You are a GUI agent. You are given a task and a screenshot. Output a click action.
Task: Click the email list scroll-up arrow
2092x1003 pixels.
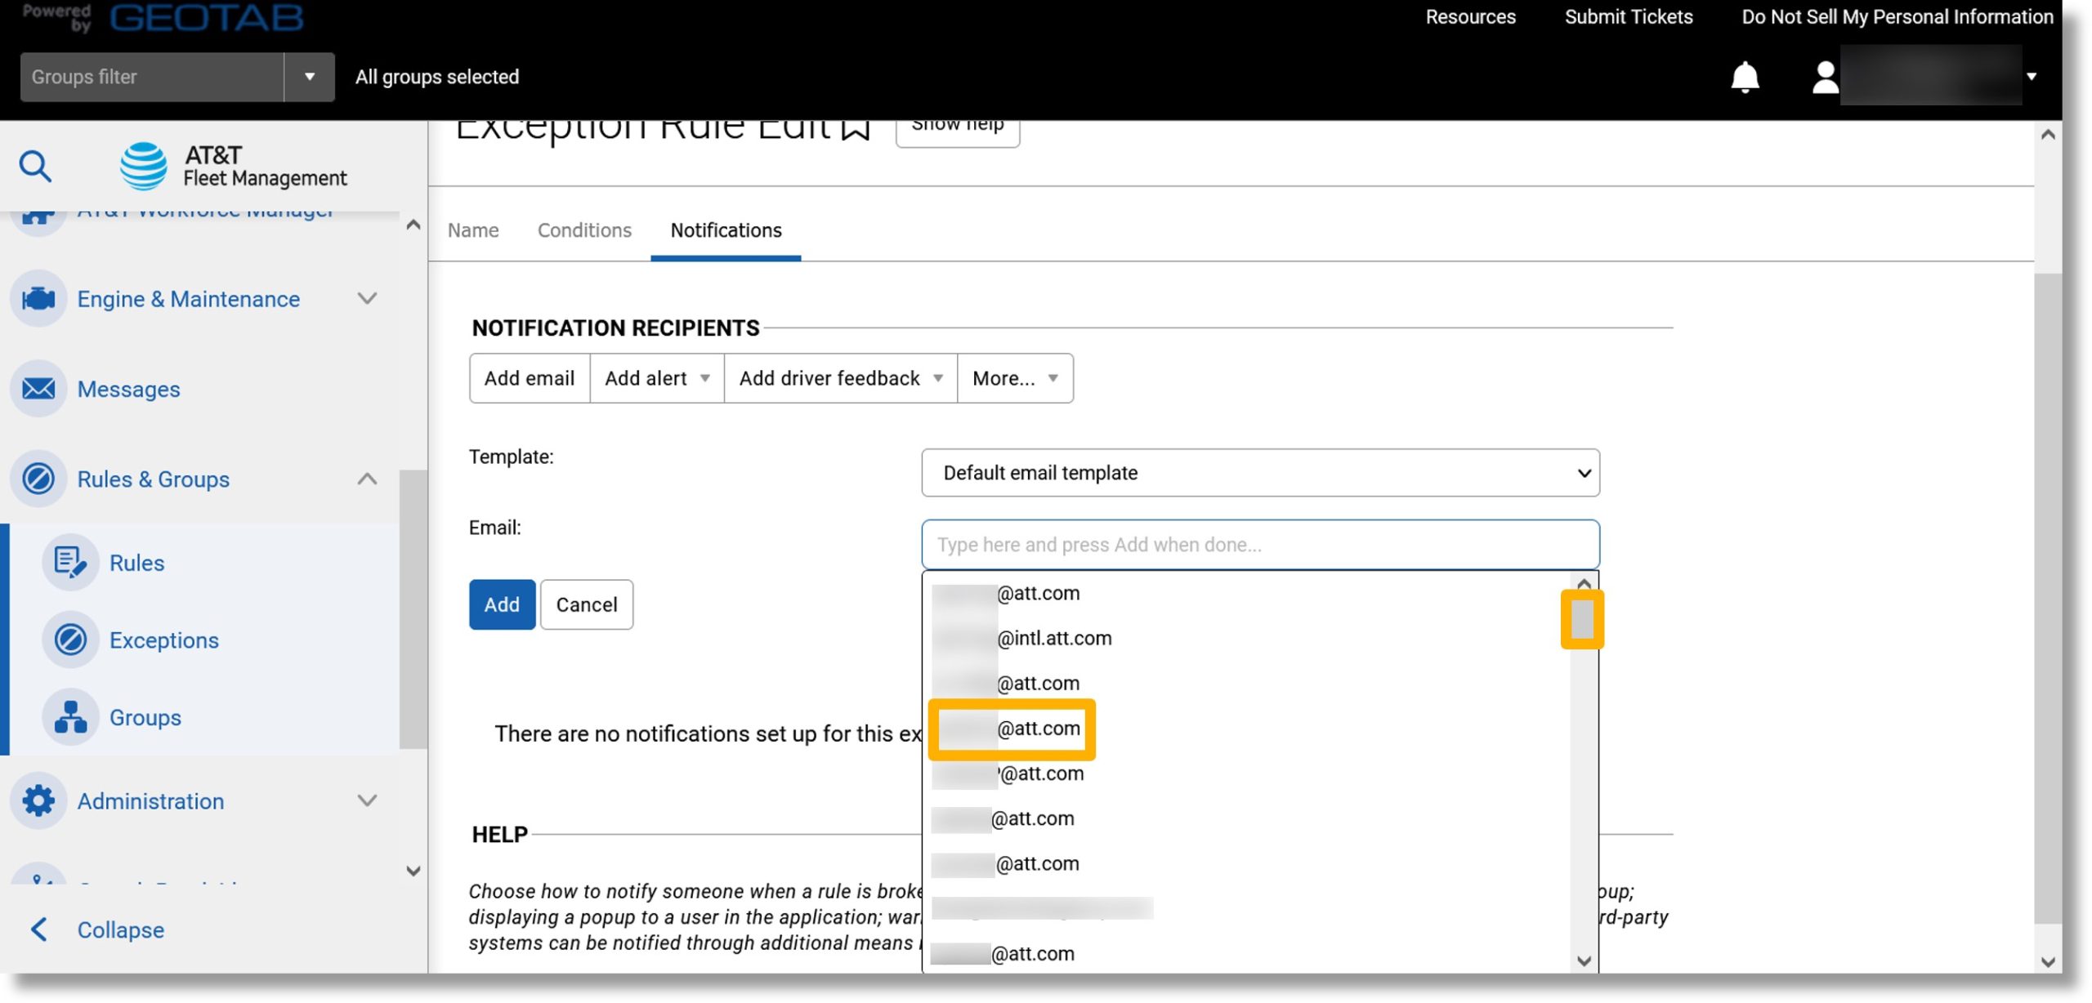coord(1584,583)
